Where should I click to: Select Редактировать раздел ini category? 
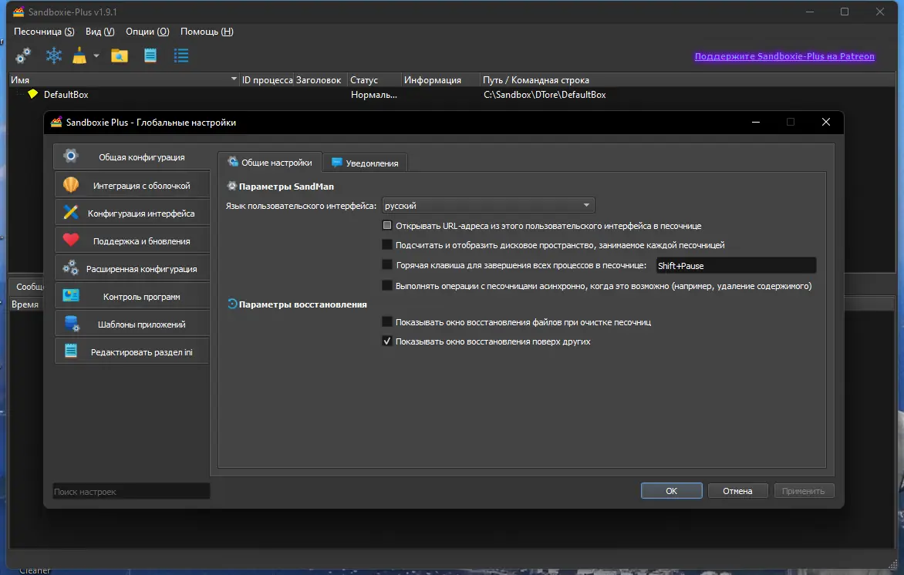coord(132,351)
